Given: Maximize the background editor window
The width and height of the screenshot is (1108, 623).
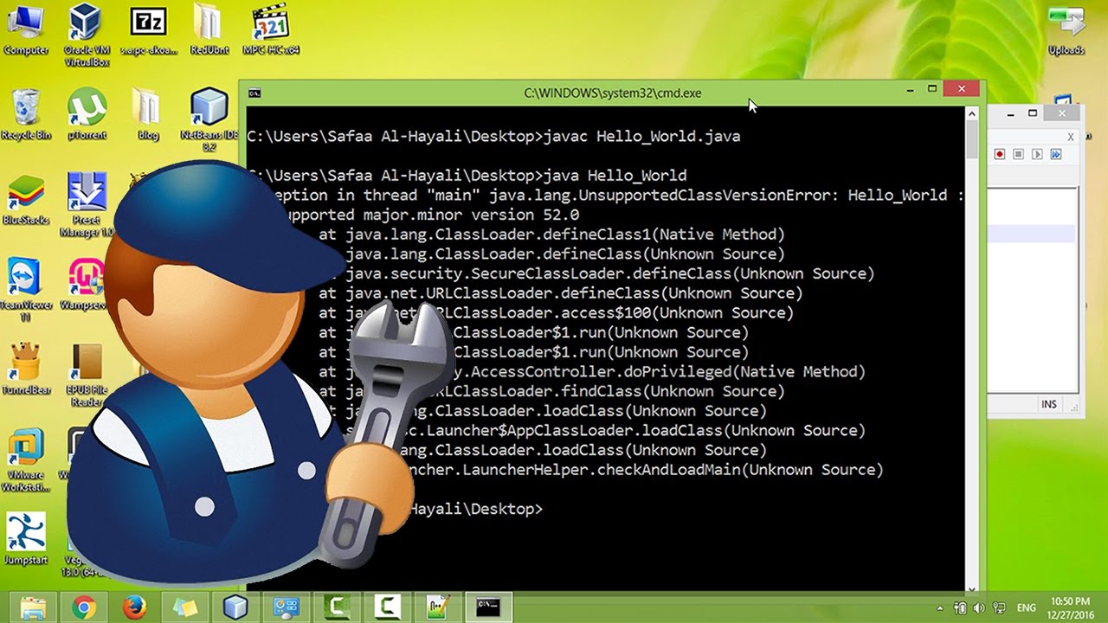Looking at the screenshot, I should pyautogui.click(x=1033, y=114).
